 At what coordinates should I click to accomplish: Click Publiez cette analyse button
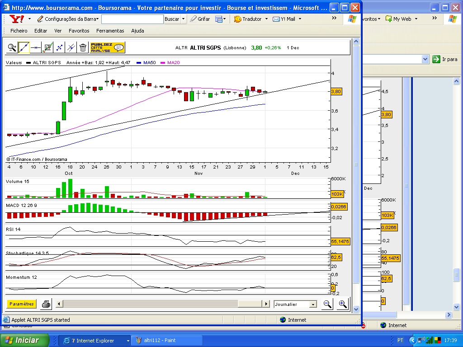click(108, 47)
